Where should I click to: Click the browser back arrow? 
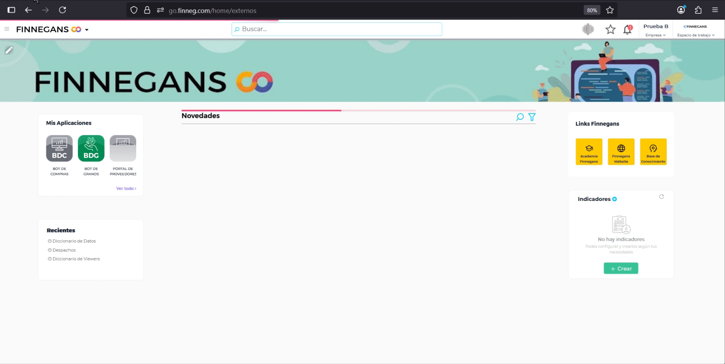click(28, 10)
